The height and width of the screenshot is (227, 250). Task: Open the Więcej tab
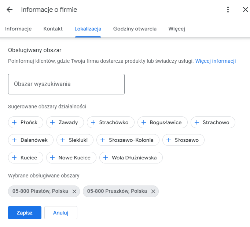pos(177,29)
